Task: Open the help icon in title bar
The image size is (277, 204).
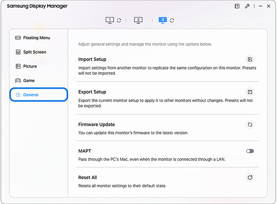Action: (x=237, y=6)
